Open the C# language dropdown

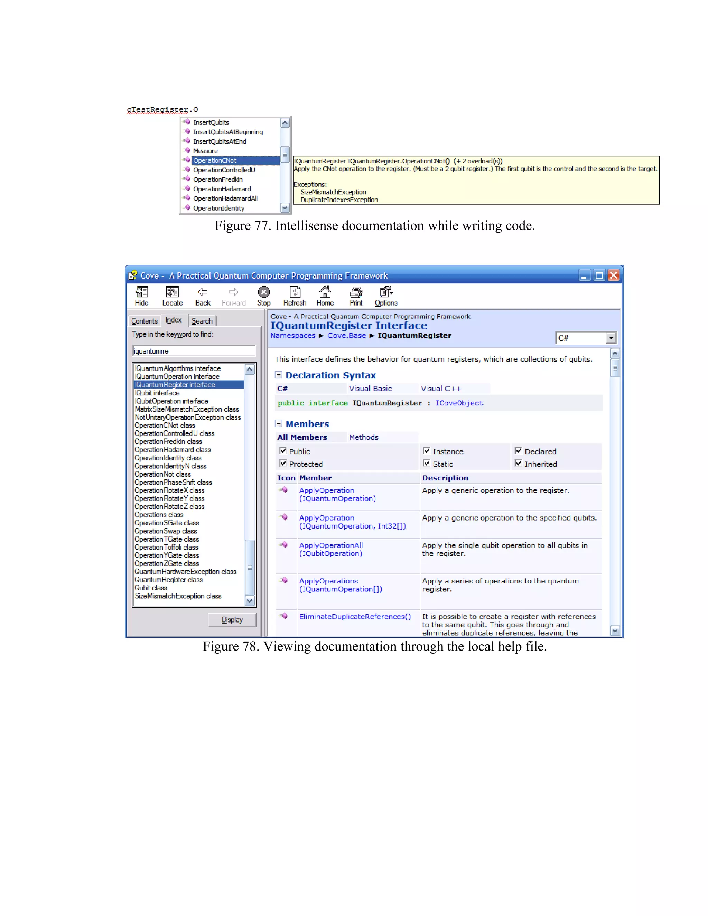611,338
